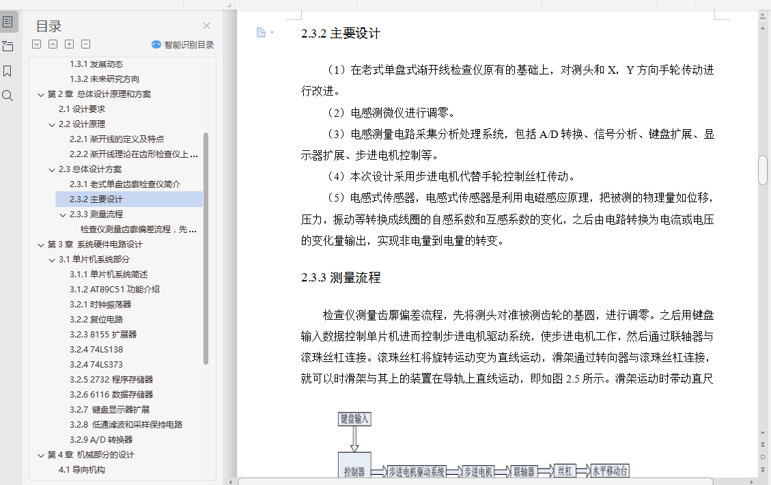Click the select browse object square icon

tap(763, 457)
